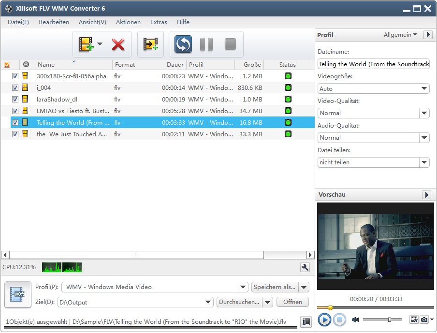Viewport: 437px width, 333px height.
Task: Click the preview clip/effects film icon
Action: coord(414,319)
